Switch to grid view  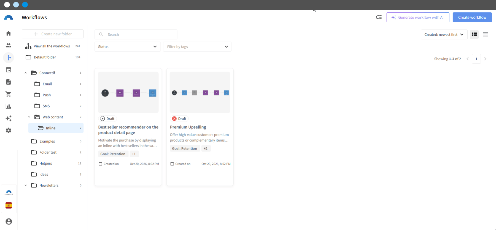474,34
